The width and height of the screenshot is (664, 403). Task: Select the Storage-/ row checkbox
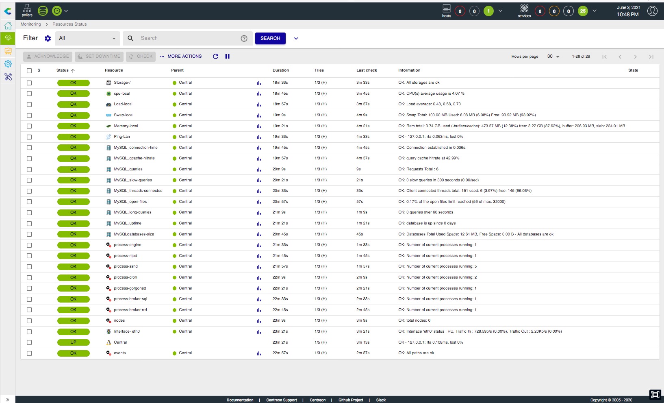pyautogui.click(x=29, y=83)
